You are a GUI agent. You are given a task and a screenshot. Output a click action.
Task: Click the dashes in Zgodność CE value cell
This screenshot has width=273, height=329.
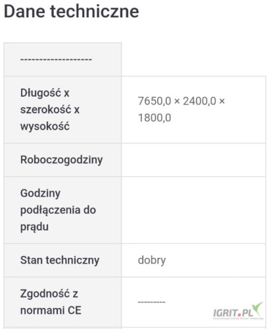pyautogui.click(x=152, y=302)
